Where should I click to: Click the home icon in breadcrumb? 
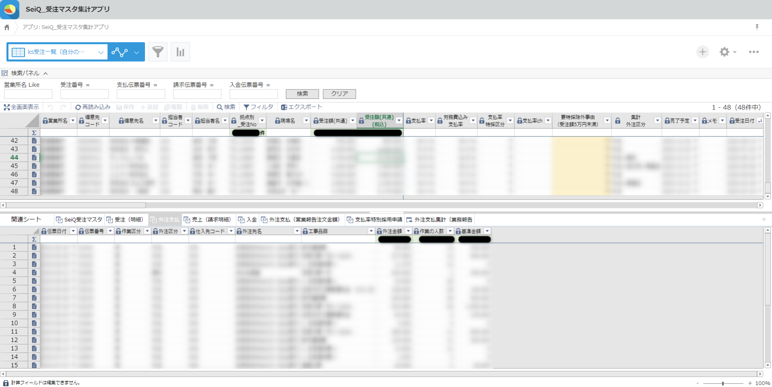pos(7,27)
